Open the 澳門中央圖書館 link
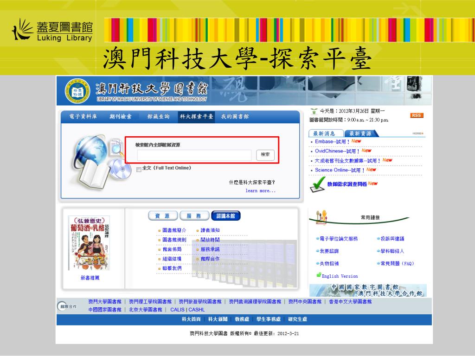Image resolution: width=475 pixels, height=356 pixels. [305, 301]
